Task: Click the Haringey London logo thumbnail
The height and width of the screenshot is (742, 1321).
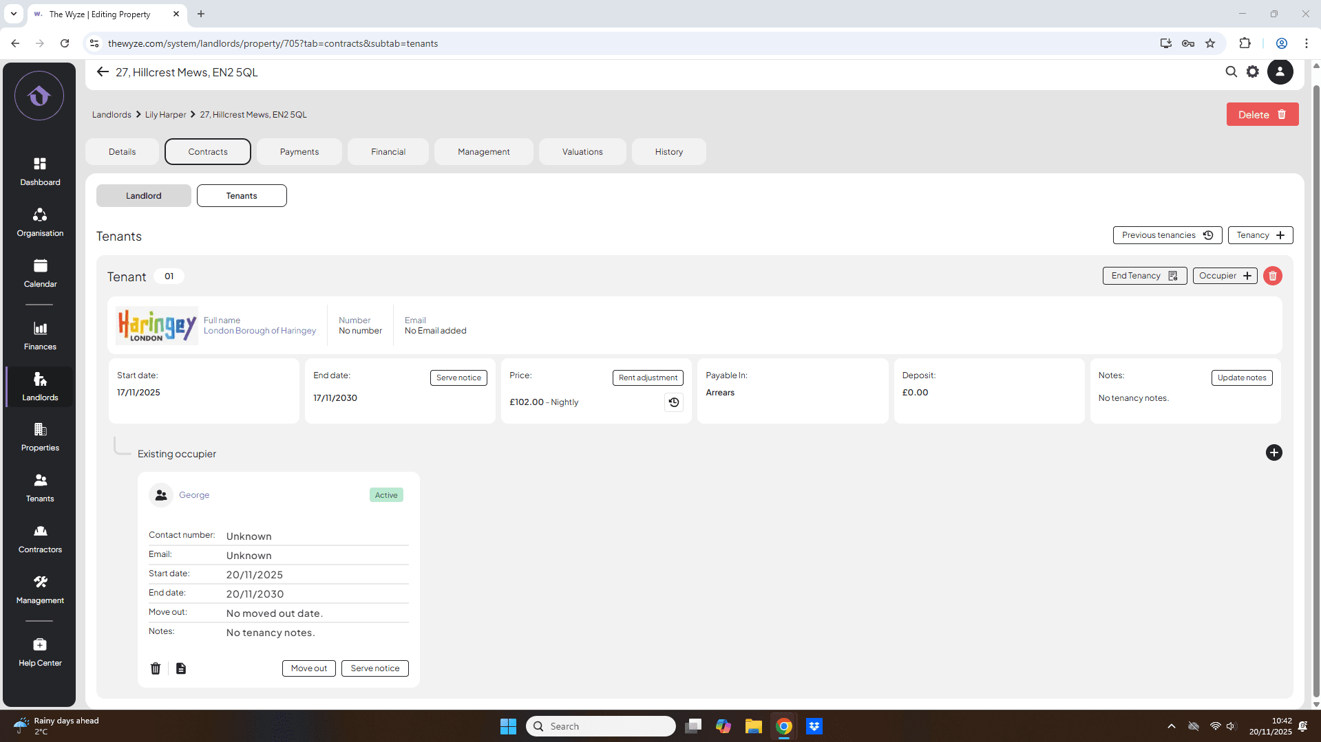Action: coord(157,325)
